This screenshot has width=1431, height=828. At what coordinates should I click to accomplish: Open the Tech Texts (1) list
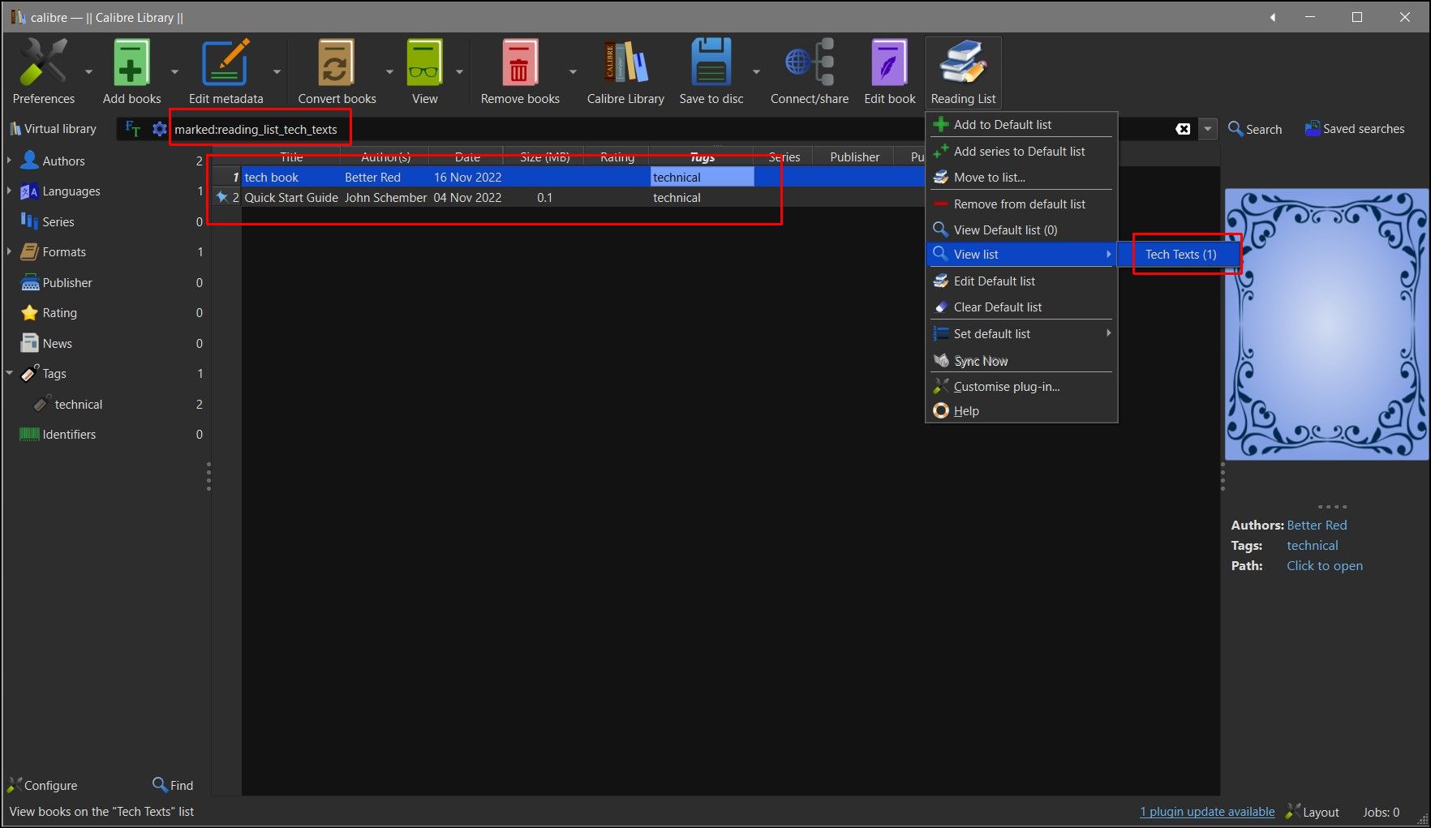point(1180,255)
